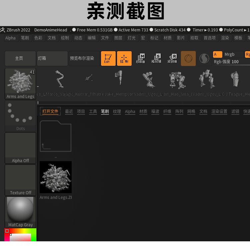Select the 缩放轴 scale gizmo icon
Screen dimensions: 250x246
156,58
